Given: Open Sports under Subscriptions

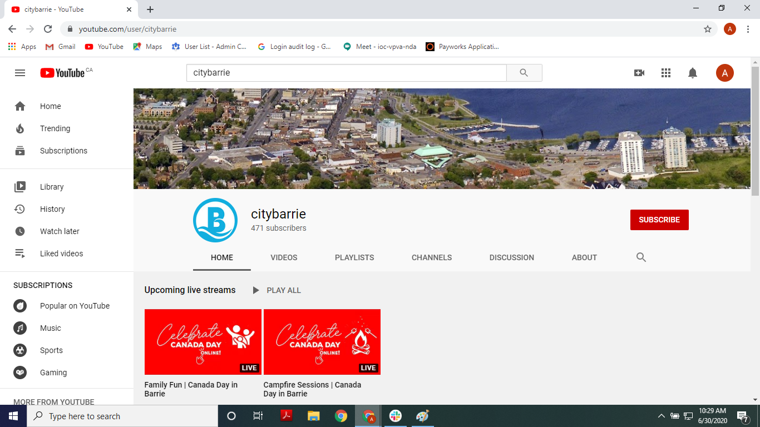Looking at the screenshot, I should 67,350.
